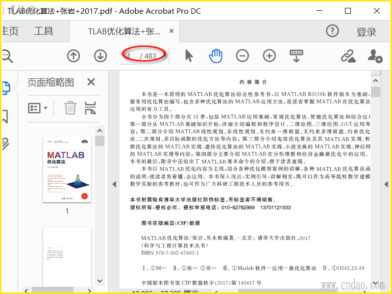Go to previous page with up arrow
Viewport: 392px width, 294px height.
73,56
